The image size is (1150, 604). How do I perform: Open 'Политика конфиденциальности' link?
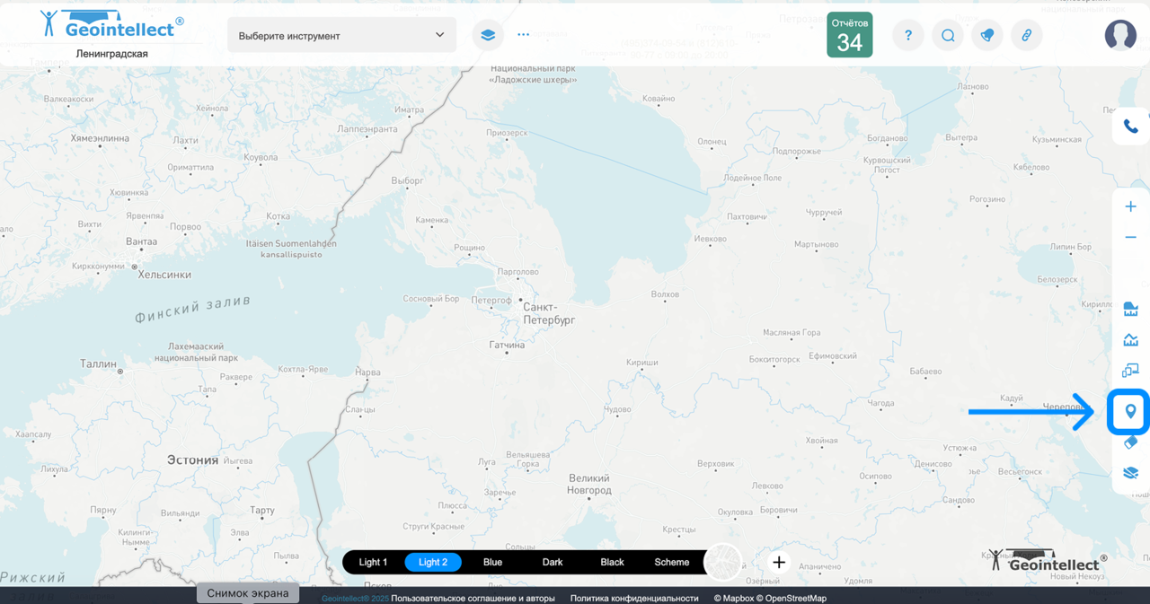pos(633,598)
